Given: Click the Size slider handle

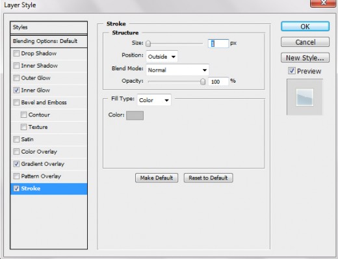Looking at the screenshot, I should tap(148, 44).
